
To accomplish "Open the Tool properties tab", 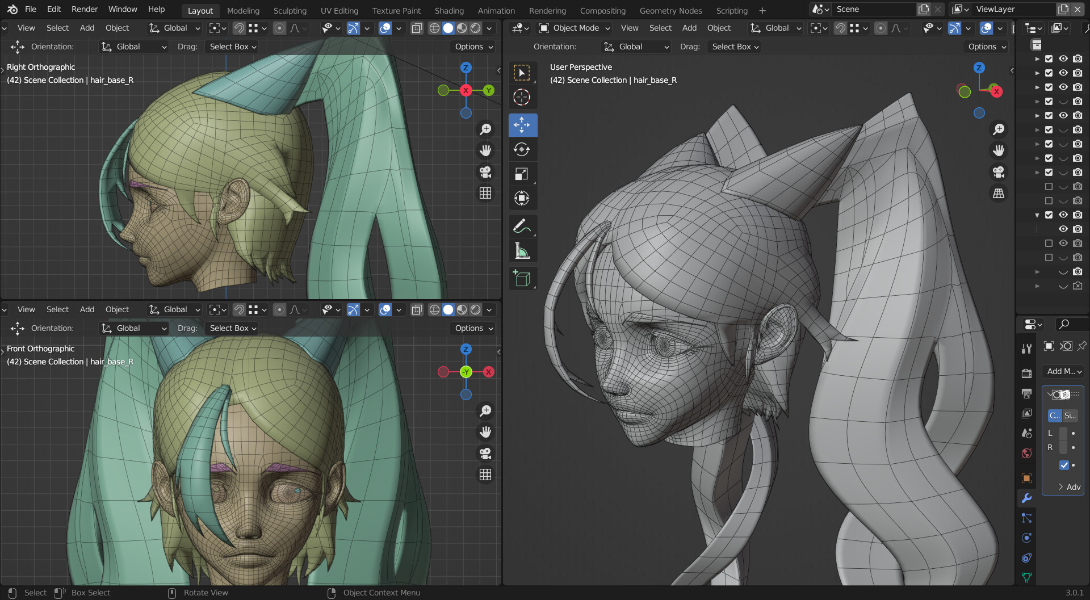I will coord(1026,349).
